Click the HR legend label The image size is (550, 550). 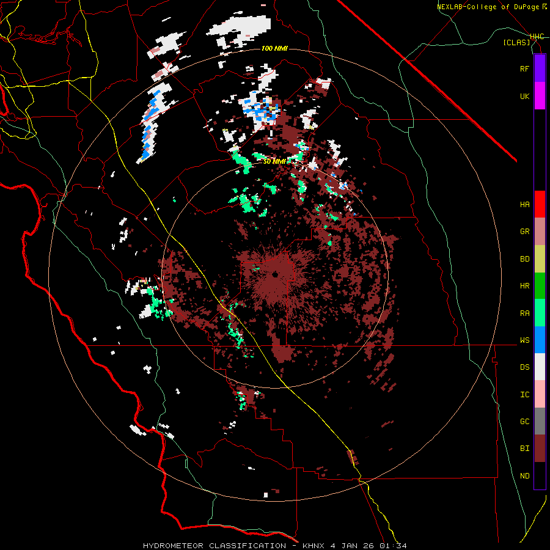coord(524,286)
